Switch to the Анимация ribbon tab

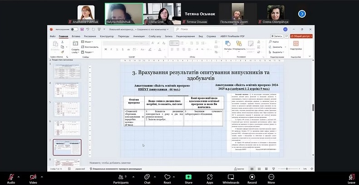pyautogui.click(x=139, y=36)
